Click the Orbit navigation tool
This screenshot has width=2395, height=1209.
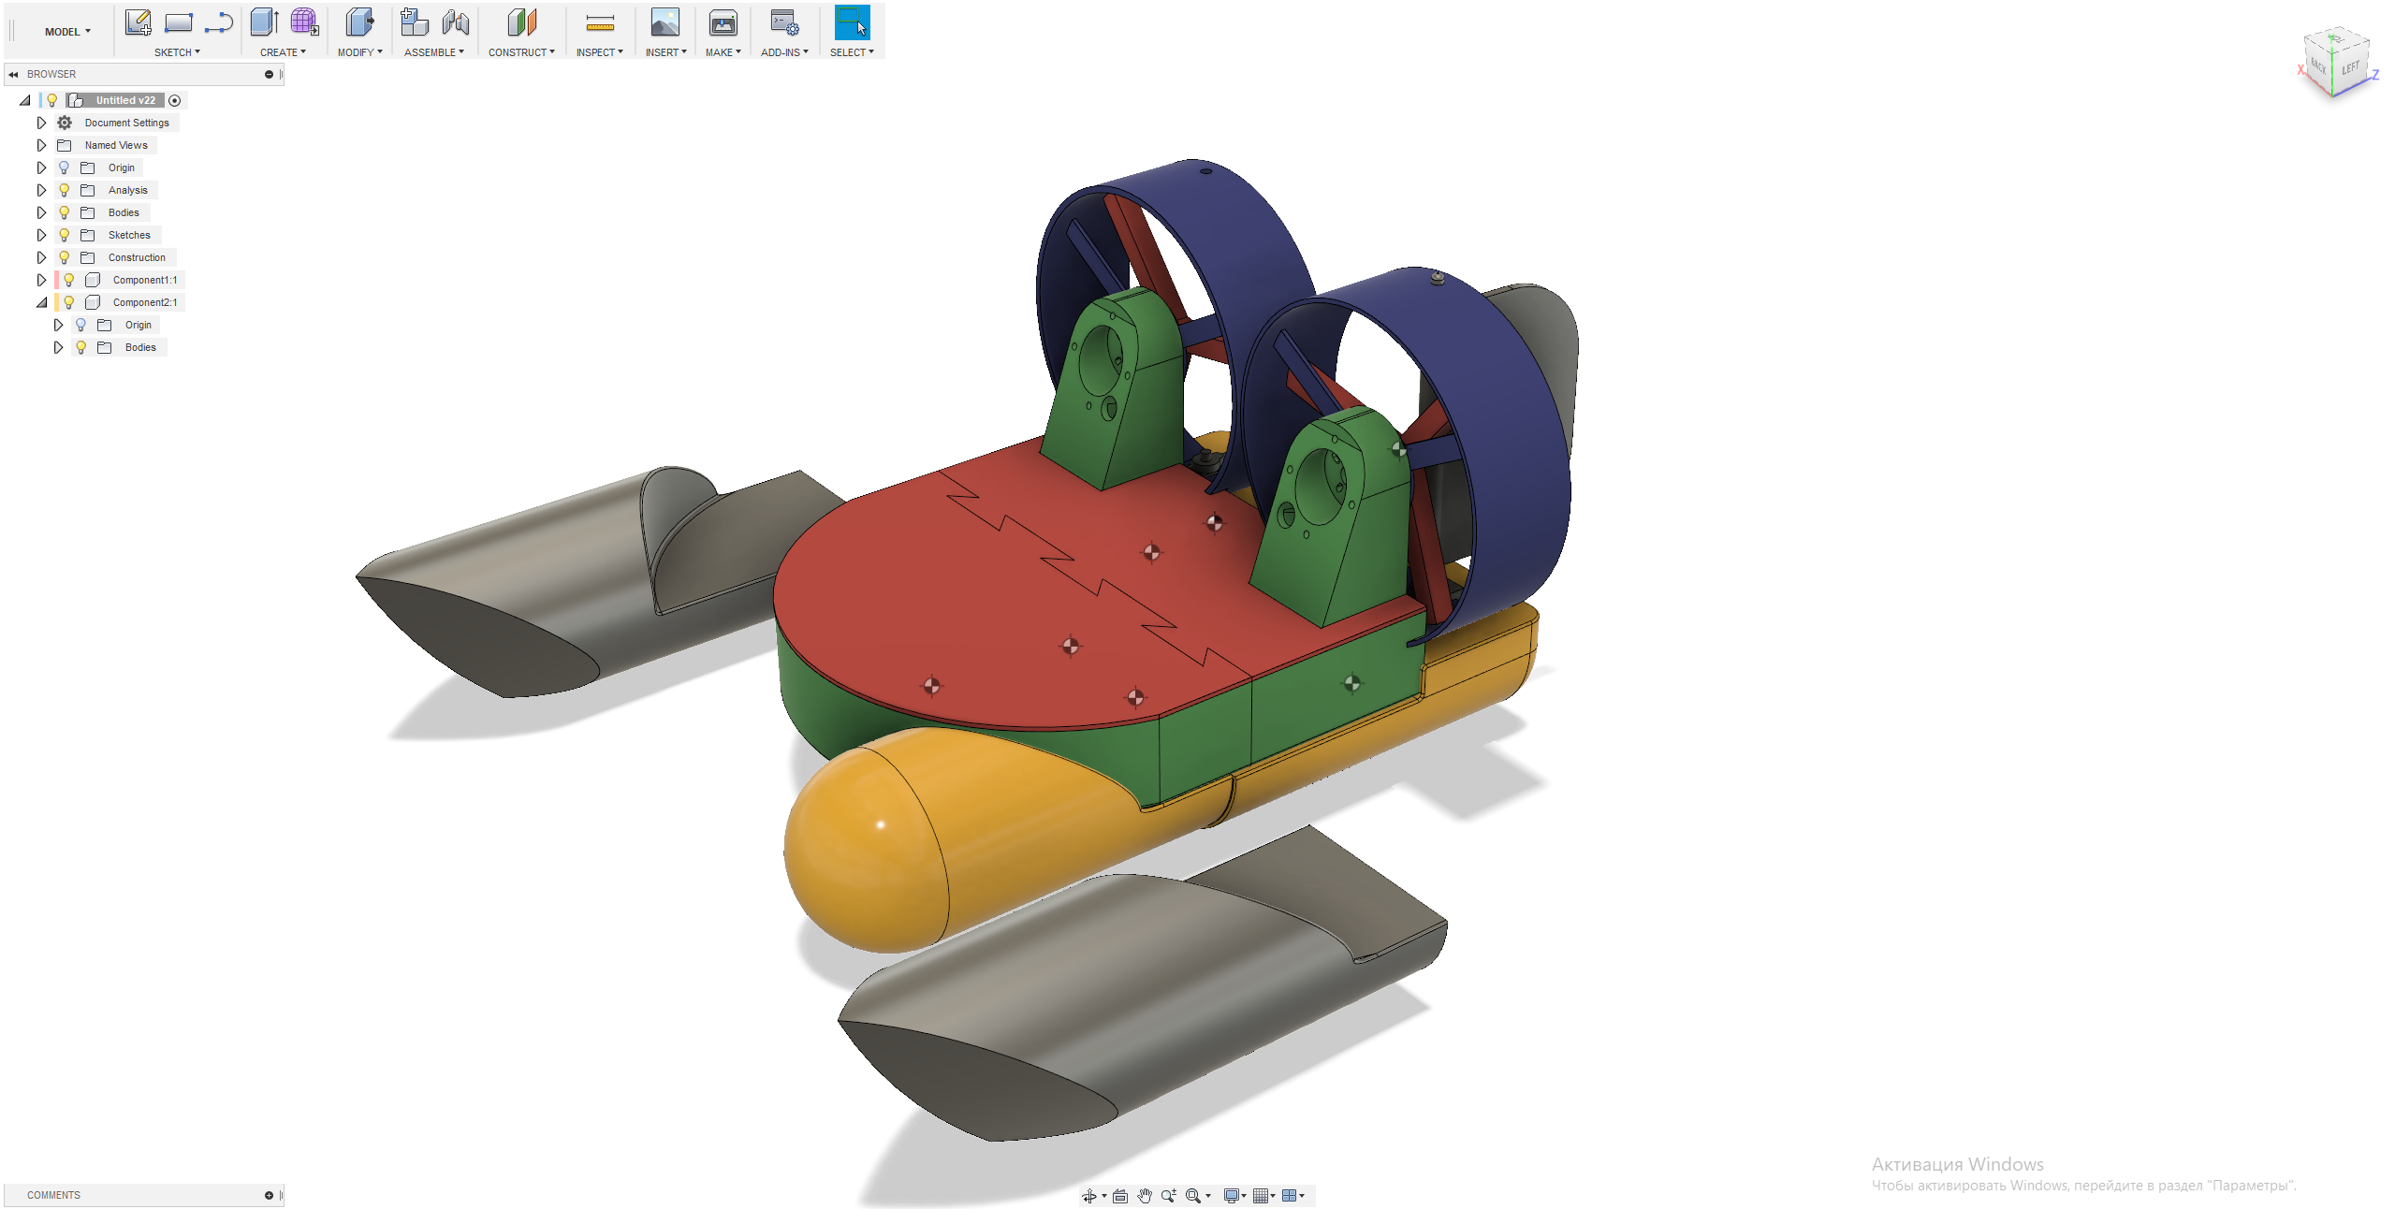(1089, 1196)
